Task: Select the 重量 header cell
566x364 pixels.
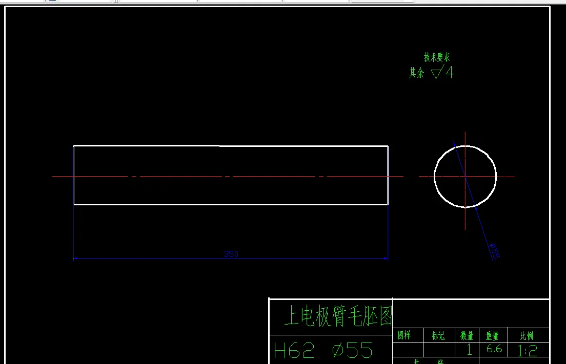Action: pyautogui.click(x=492, y=336)
